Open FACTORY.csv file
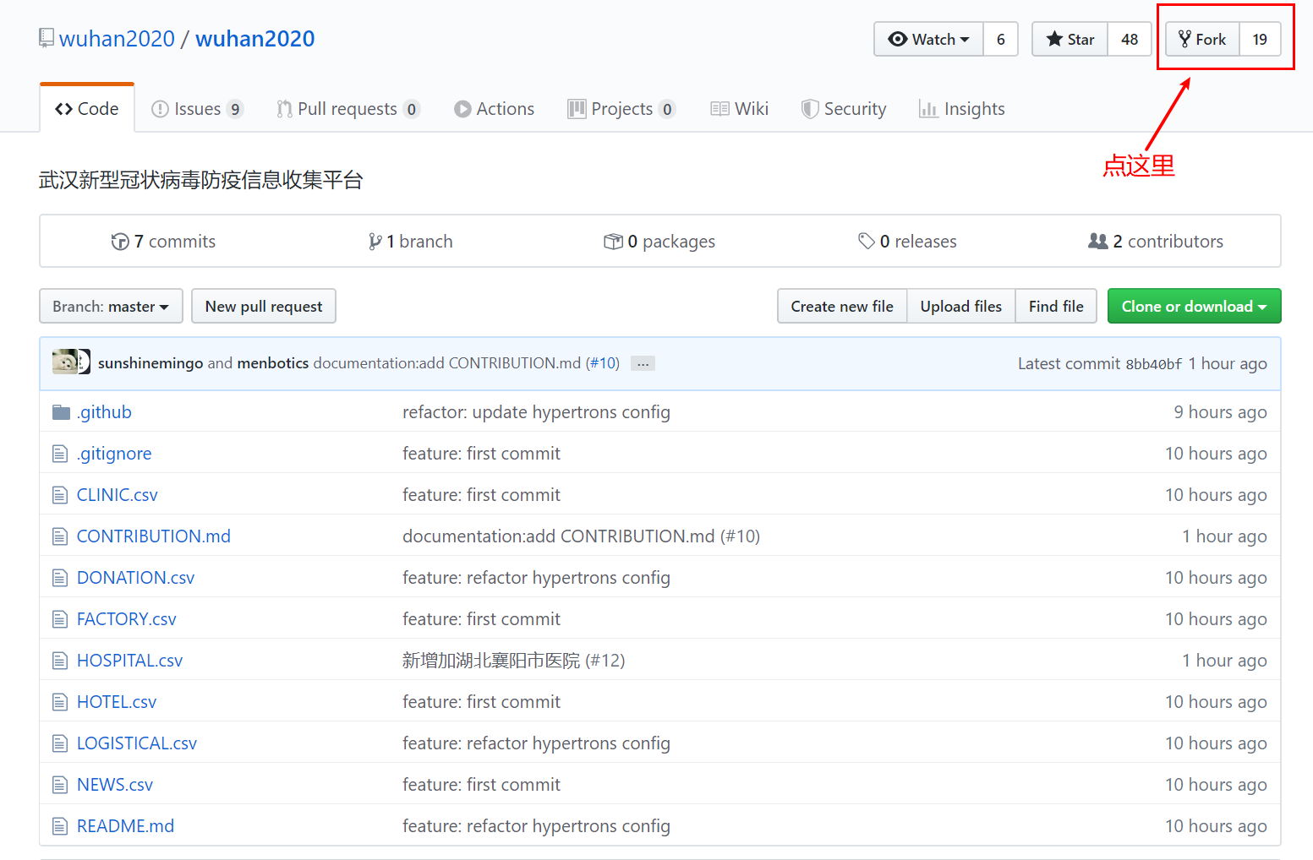Screen dimensions: 1313x860 [x=127, y=619]
